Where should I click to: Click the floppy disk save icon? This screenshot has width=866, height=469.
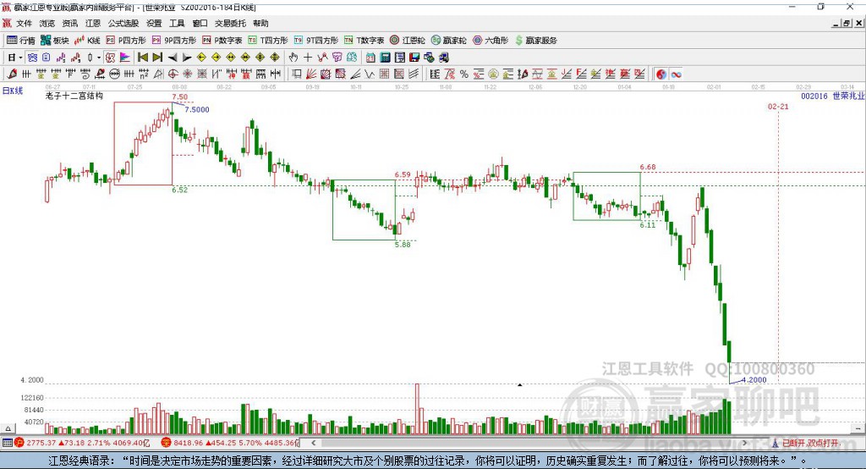414,58
